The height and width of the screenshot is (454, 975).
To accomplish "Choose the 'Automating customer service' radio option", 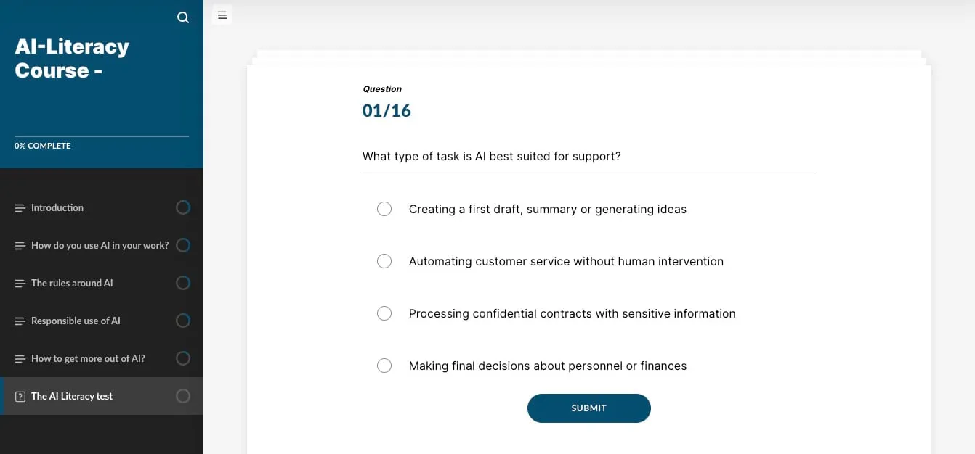I will (x=384, y=261).
